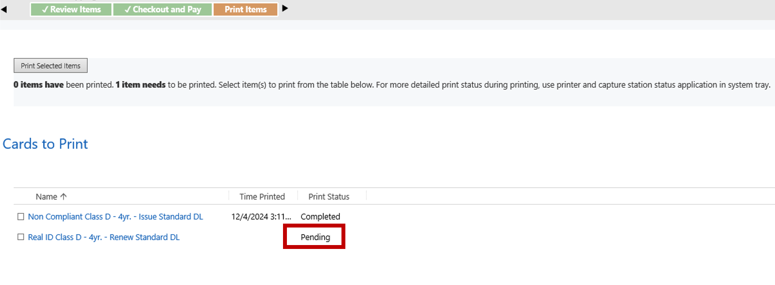The image size is (775, 285).
Task: Click the right arrow after Print Items
Action: click(285, 8)
